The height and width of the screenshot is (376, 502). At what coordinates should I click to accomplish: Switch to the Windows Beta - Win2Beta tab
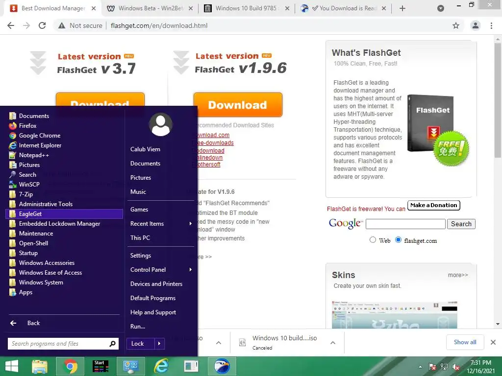(150, 8)
